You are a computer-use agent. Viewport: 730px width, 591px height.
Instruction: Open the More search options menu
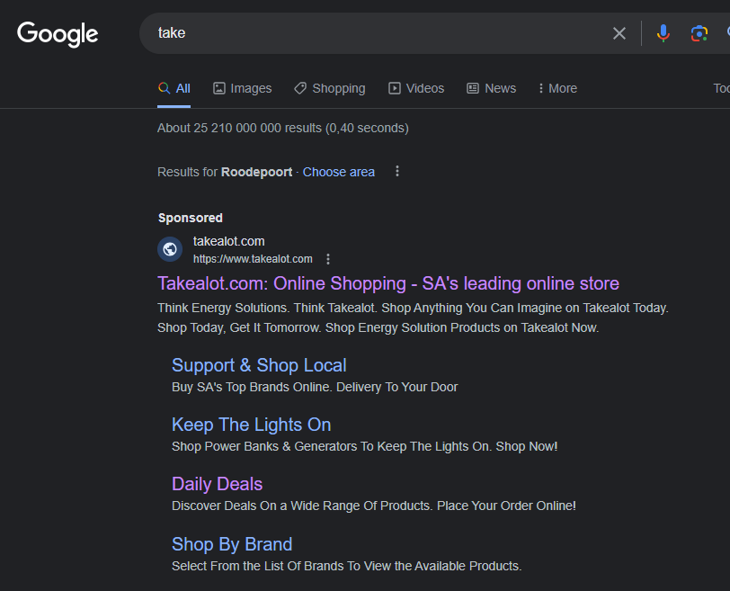(x=557, y=88)
